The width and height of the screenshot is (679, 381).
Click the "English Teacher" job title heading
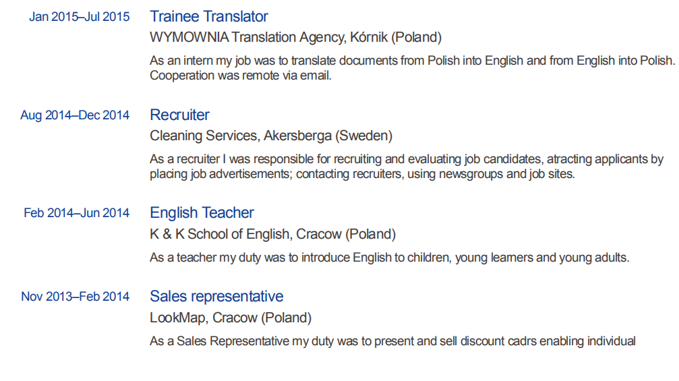(202, 213)
